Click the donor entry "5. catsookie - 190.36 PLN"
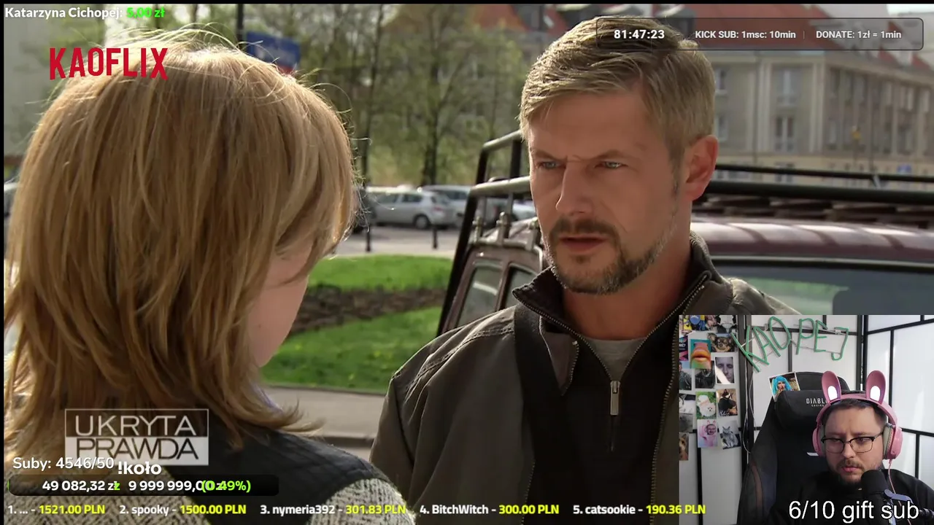Viewport: 934px width, 525px height. [x=638, y=510]
